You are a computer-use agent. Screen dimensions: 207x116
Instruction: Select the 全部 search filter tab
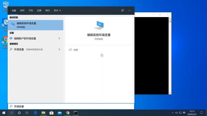point(14,11)
